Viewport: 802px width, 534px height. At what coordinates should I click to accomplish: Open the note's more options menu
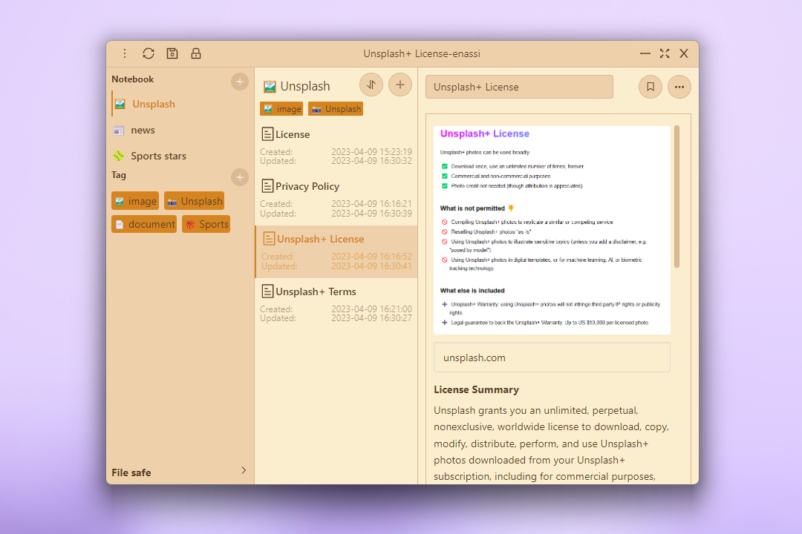(x=679, y=87)
